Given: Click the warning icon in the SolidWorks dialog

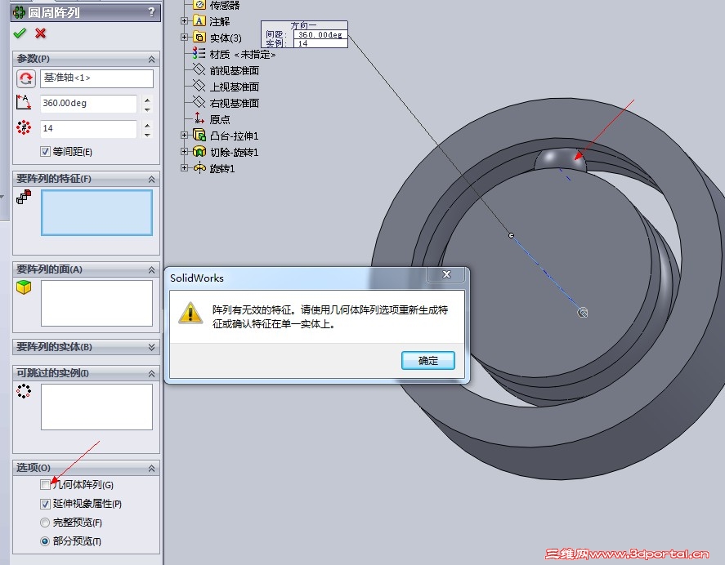Looking at the screenshot, I should [190, 313].
